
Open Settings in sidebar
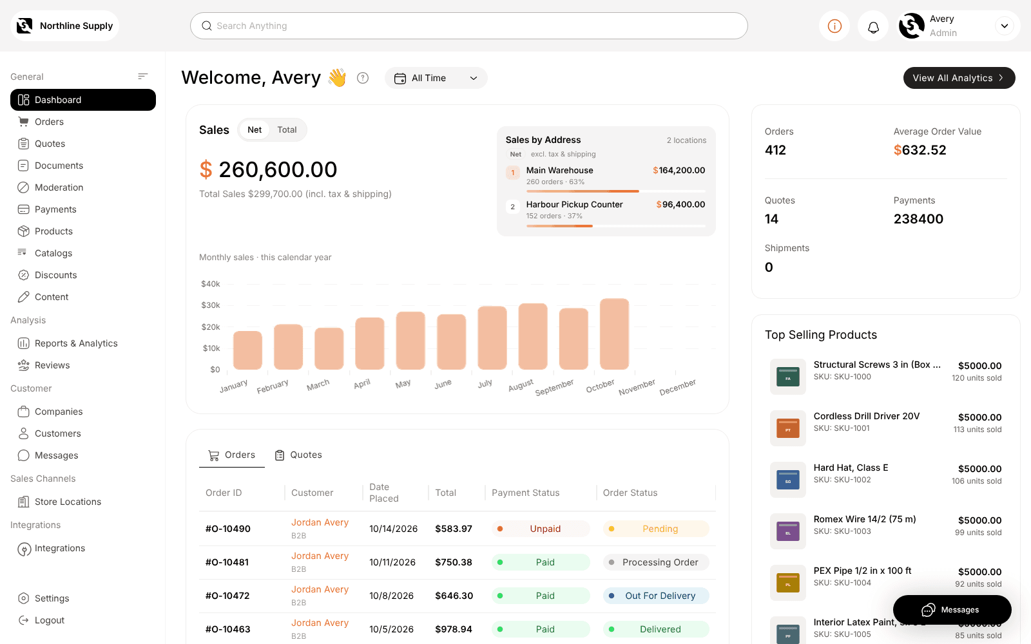coord(83,598)
